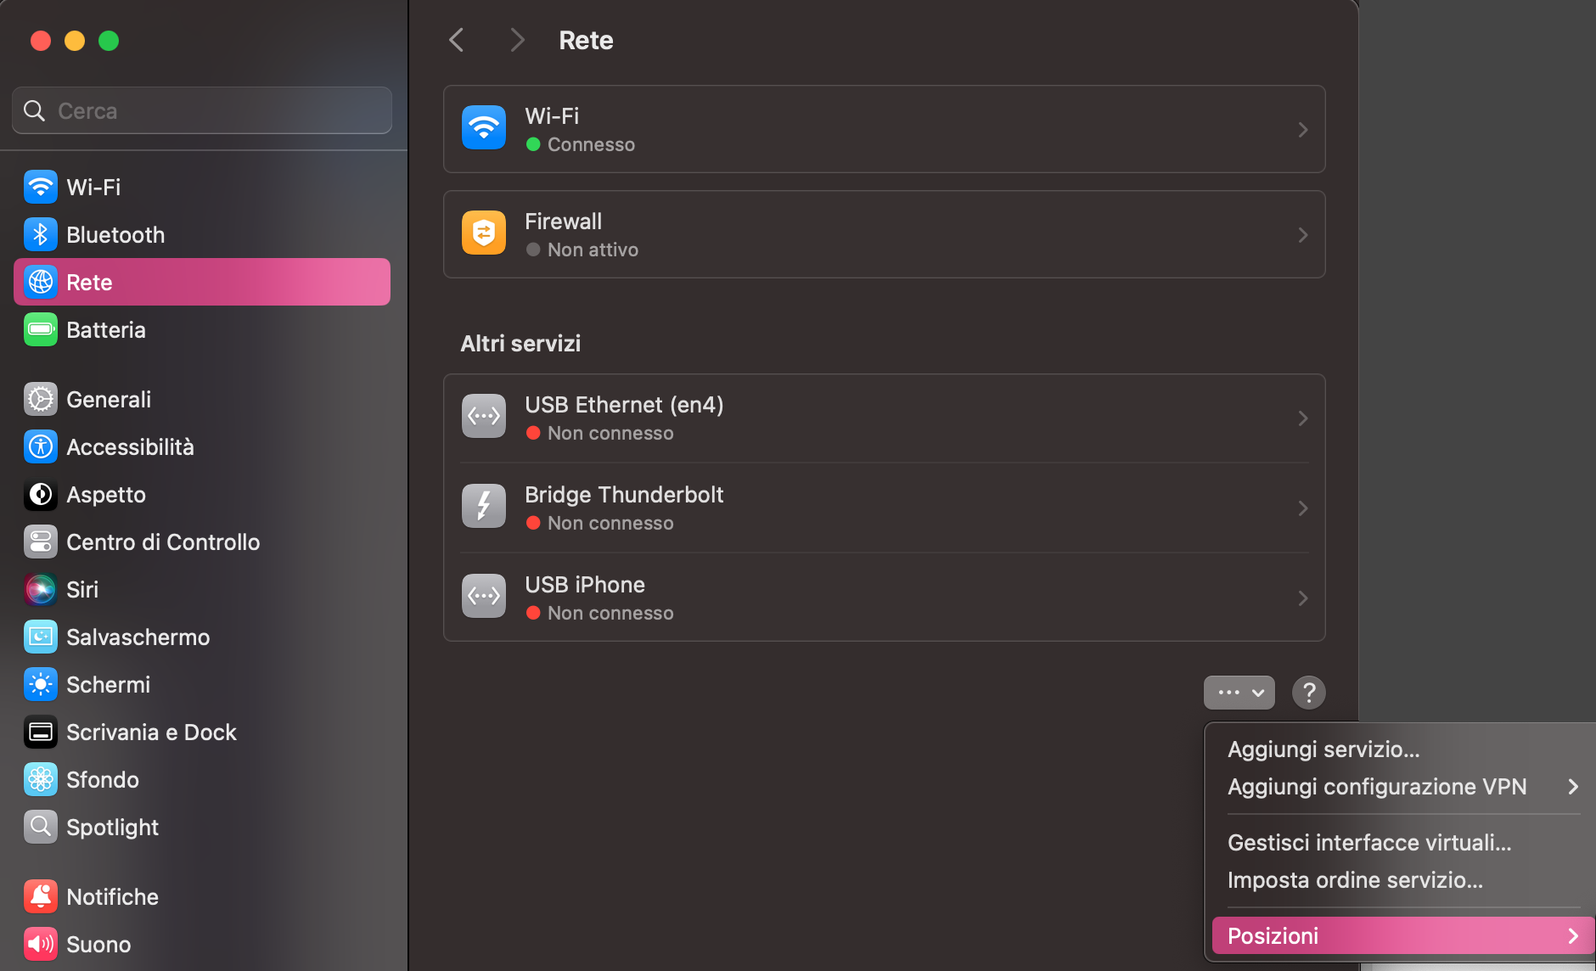Screen dimensions: 1596x971
Task: Expand Aggiungi configurazione VPN submenu
Action: tap(1375, 786)
